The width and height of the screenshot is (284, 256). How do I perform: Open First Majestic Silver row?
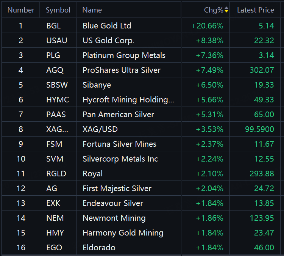(117, 188)
